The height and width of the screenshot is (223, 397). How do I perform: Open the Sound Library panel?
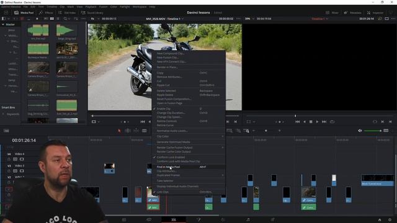coord(92,12)
